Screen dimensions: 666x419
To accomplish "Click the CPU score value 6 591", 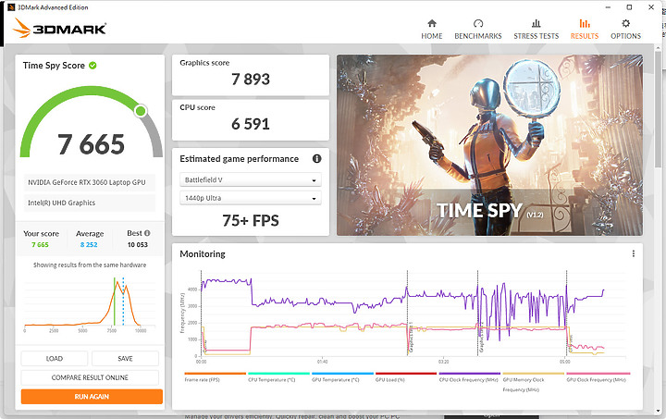I will [x=250, y=124].
